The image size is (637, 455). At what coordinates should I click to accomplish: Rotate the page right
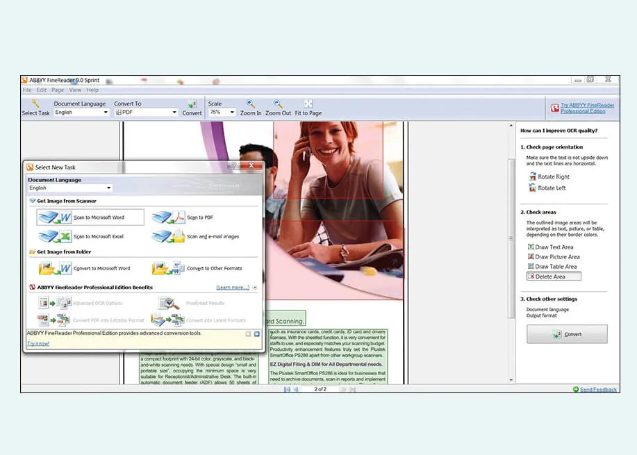tap(549, 176)
